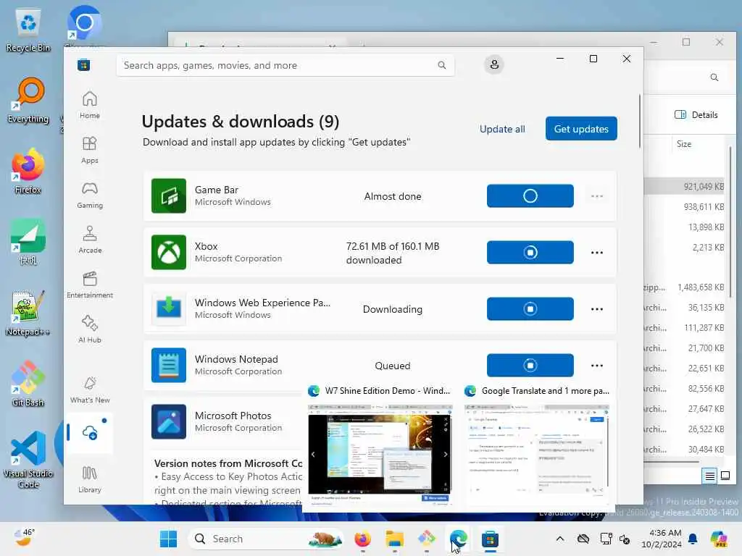Click Size column header in File Explorer
742x556 pixels.
coord(684,144)
